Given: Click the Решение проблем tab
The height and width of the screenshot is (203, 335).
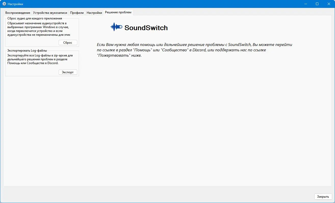Looking at the screenshot, I should 118,12.
